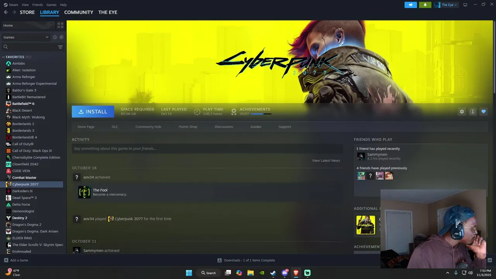Screen dimensions: 496x279
Task: Click the library search magnifier icon
Action: pyautogui.click(x=5, y=47)
